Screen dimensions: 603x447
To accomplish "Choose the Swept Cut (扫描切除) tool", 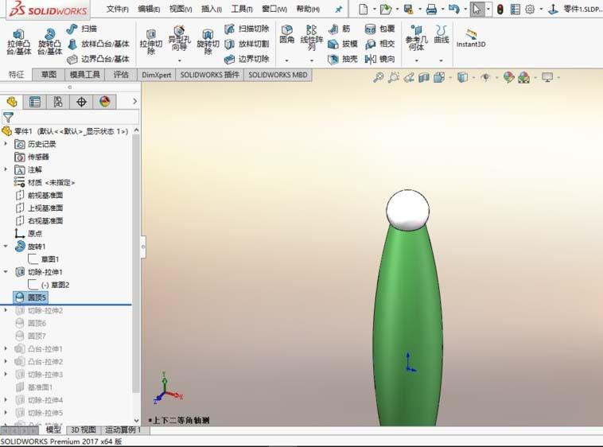I will (x=247, y=29).
